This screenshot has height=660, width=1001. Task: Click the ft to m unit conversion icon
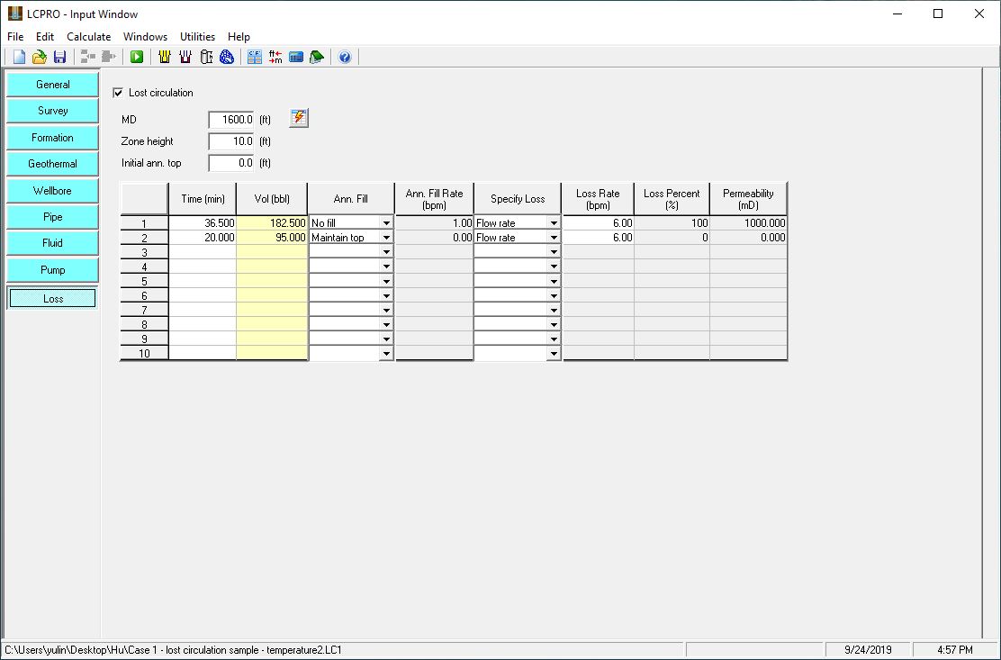[x=275, y=58]
